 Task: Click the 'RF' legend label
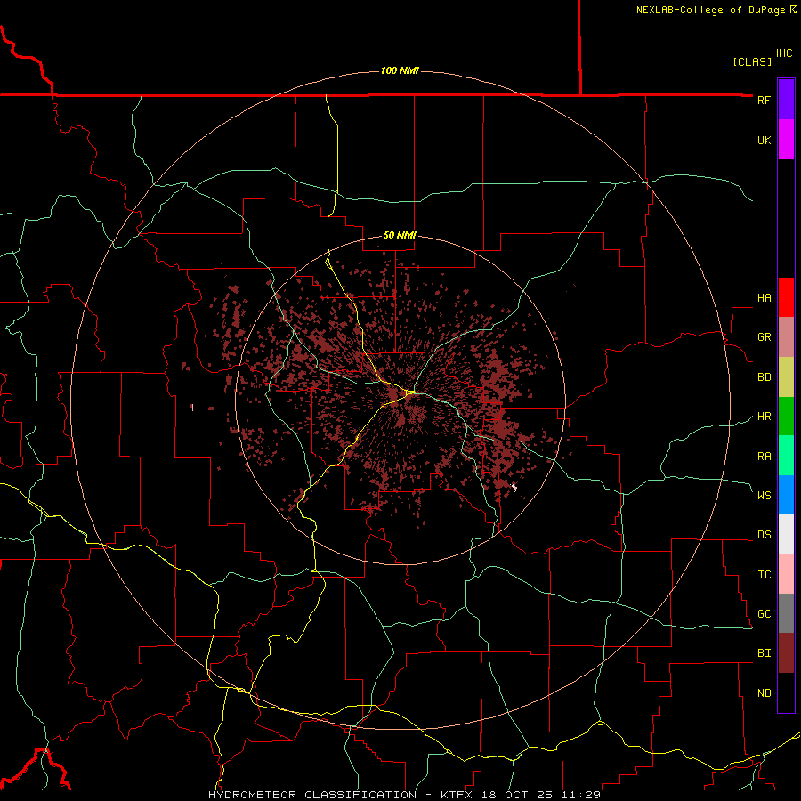[764, 100]
